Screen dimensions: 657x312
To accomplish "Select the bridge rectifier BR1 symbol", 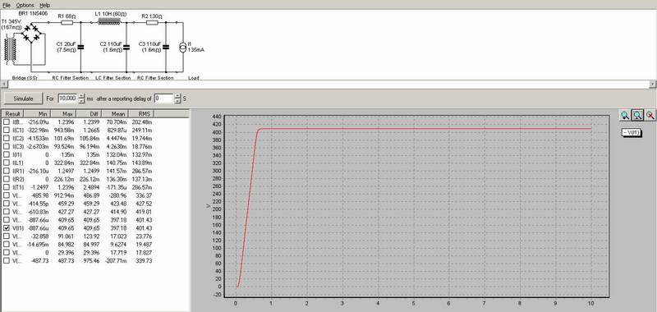I will (x=32, y=33).
